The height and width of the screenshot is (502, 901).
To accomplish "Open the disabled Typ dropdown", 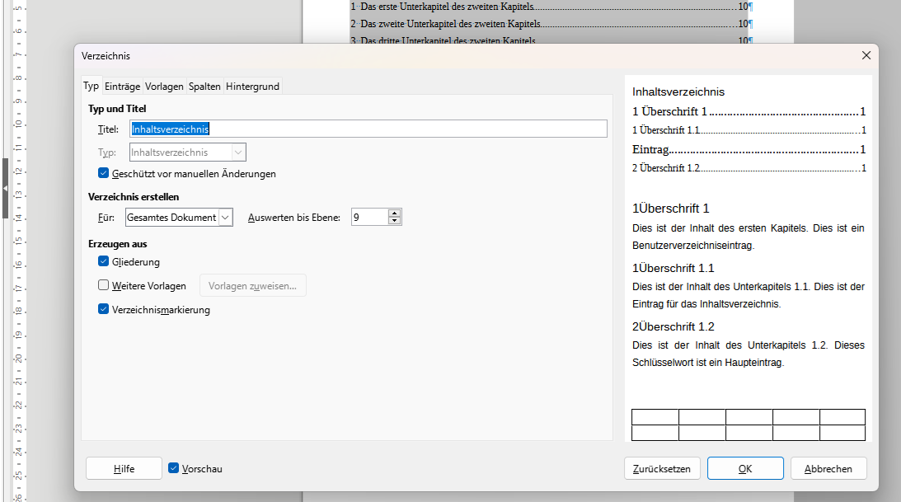I will [188, 152].
